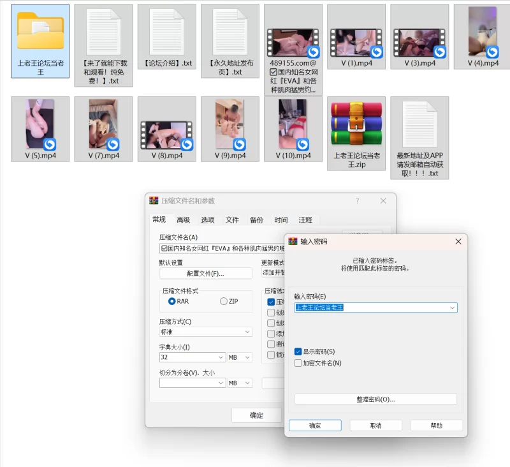Open 整理密码(O)... button
This screenshot has width=510, height=467.
(x=375, y=399)
